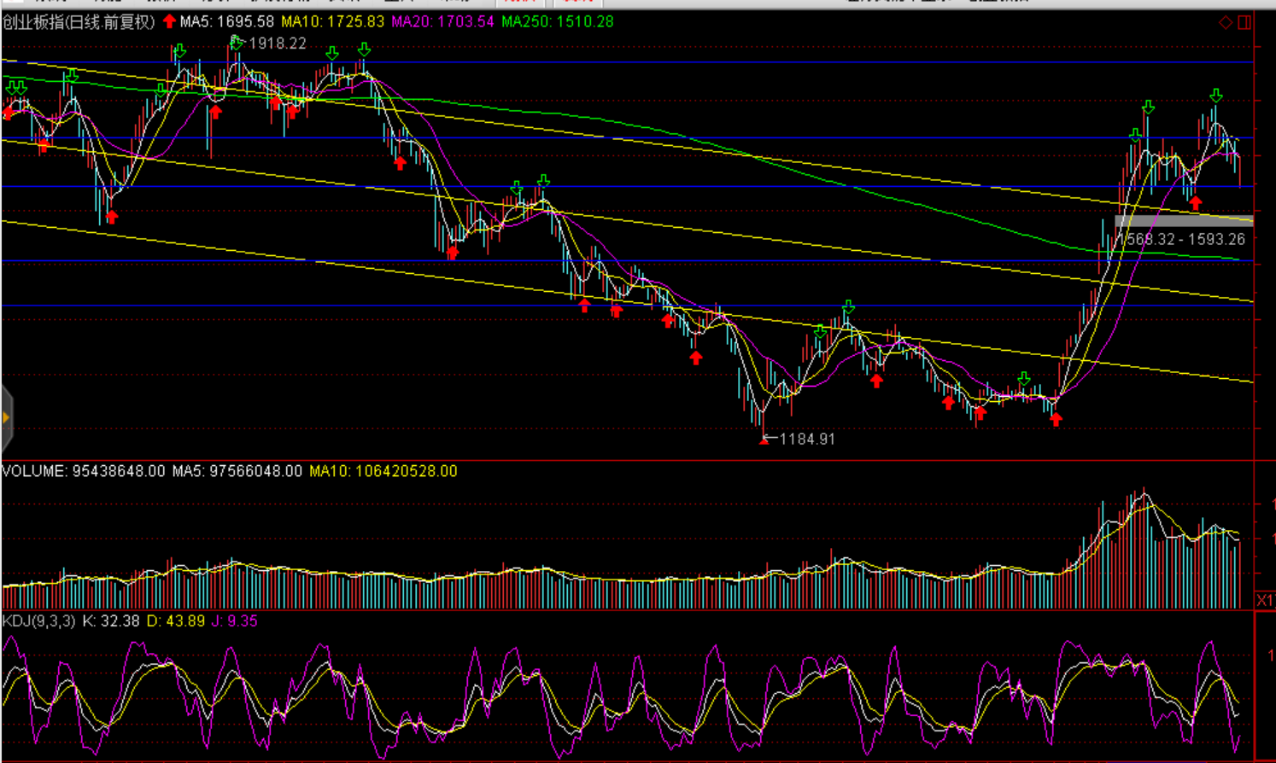Click the 1184.91 low price label
Viewport: 1276px width, 763px height.
(x=807, y=439)
